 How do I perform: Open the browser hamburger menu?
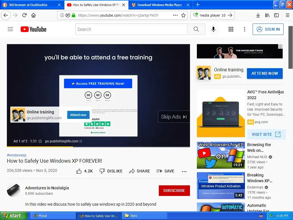point(288,15)
